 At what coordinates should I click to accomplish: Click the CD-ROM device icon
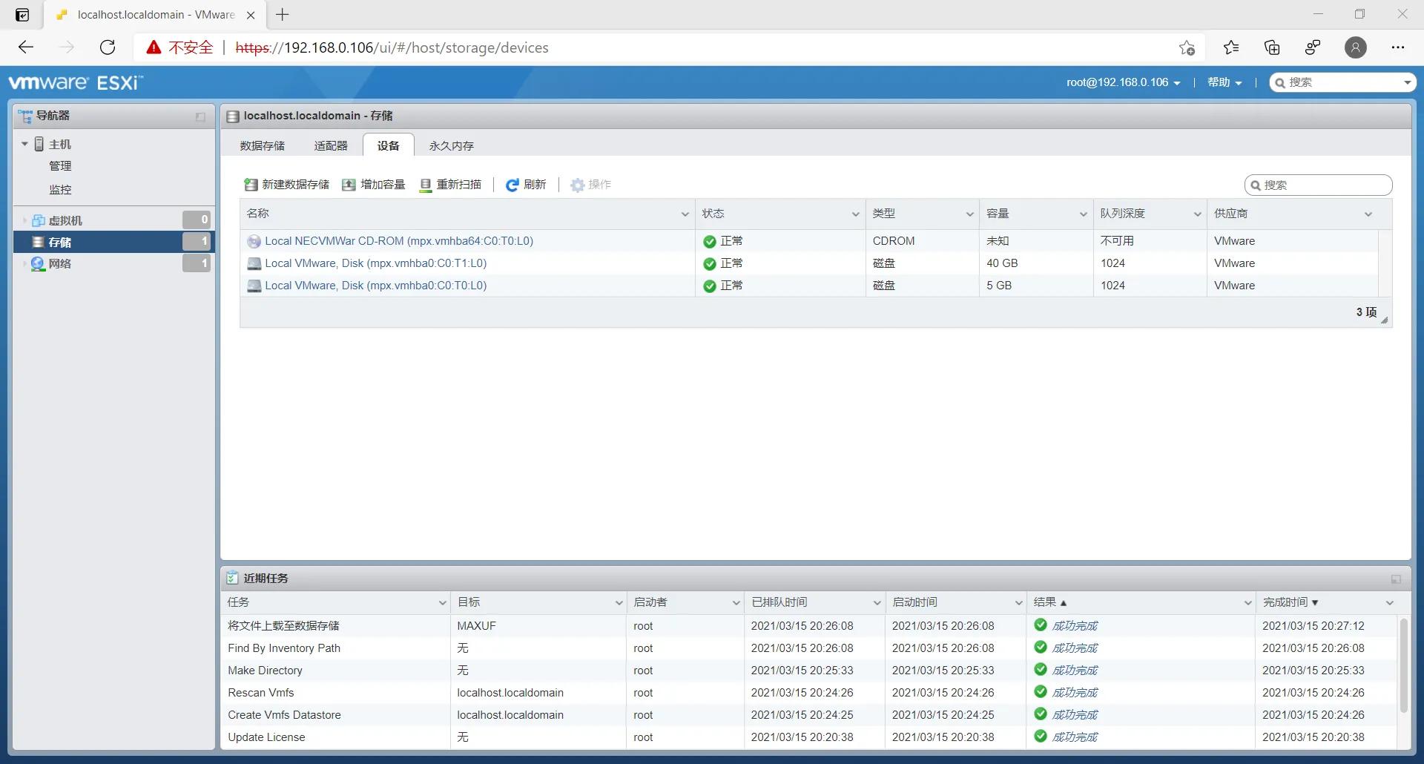[x=254, y=241]
